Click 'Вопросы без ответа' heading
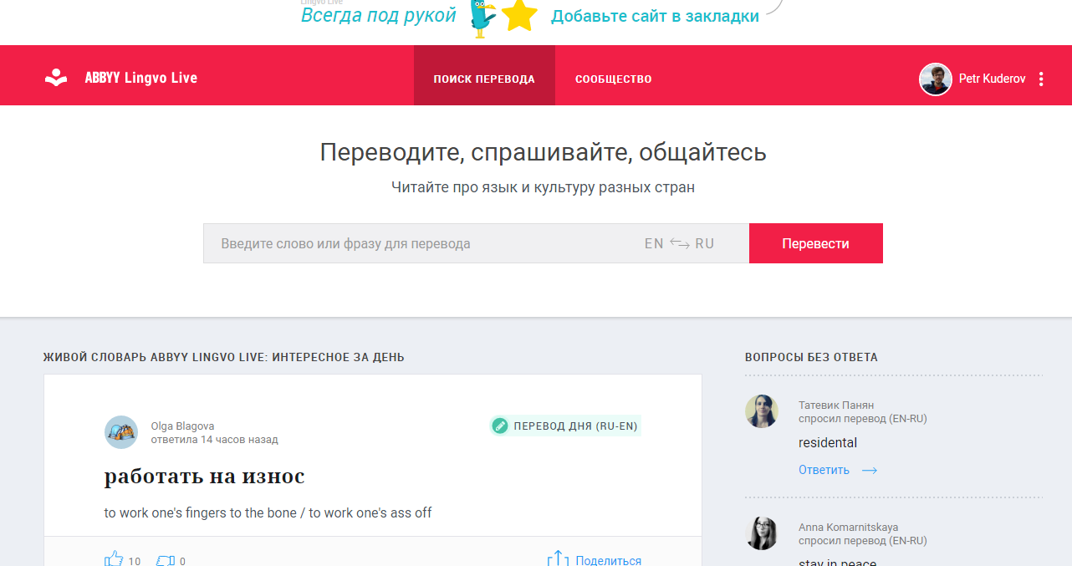This screenshot has width=1072, height=566. [811, 357]
